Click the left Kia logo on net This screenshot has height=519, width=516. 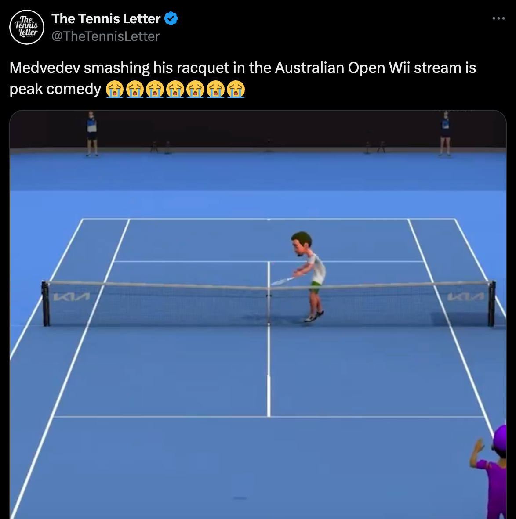[71, 296]
